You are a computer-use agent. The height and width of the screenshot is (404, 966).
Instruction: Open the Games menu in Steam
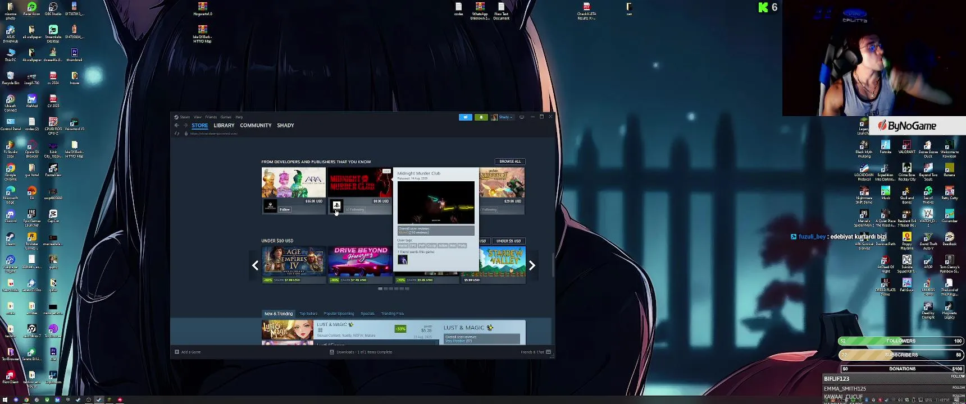coord(226,117)
